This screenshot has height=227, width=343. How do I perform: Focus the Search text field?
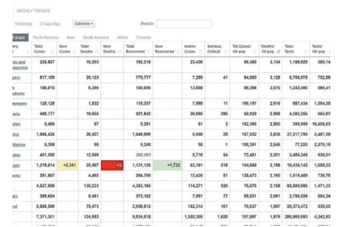184,24
